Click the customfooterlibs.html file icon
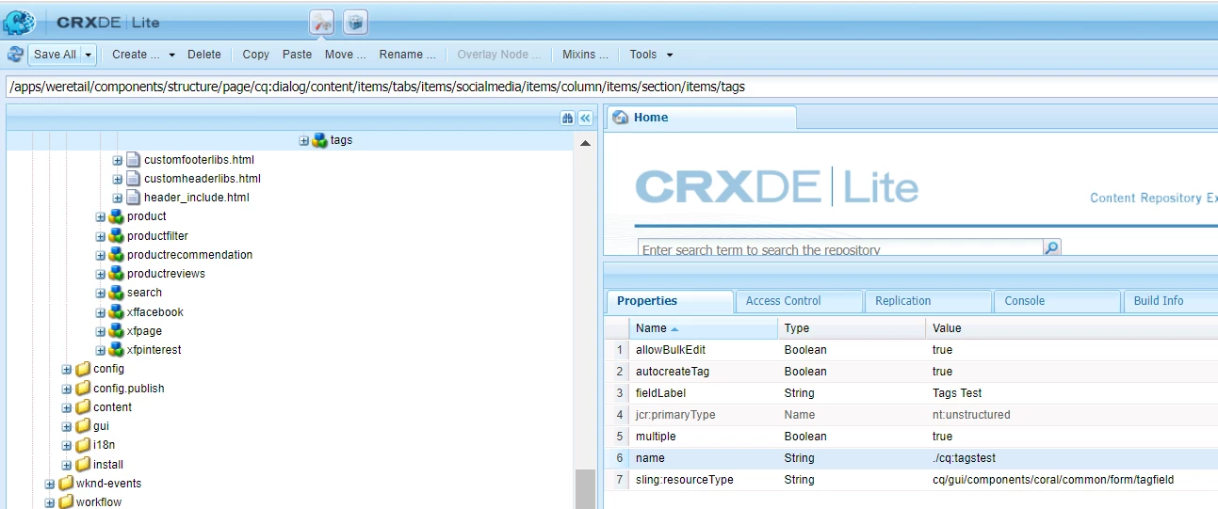Viewport: 1218px width, 509px height. coord(133,160)
